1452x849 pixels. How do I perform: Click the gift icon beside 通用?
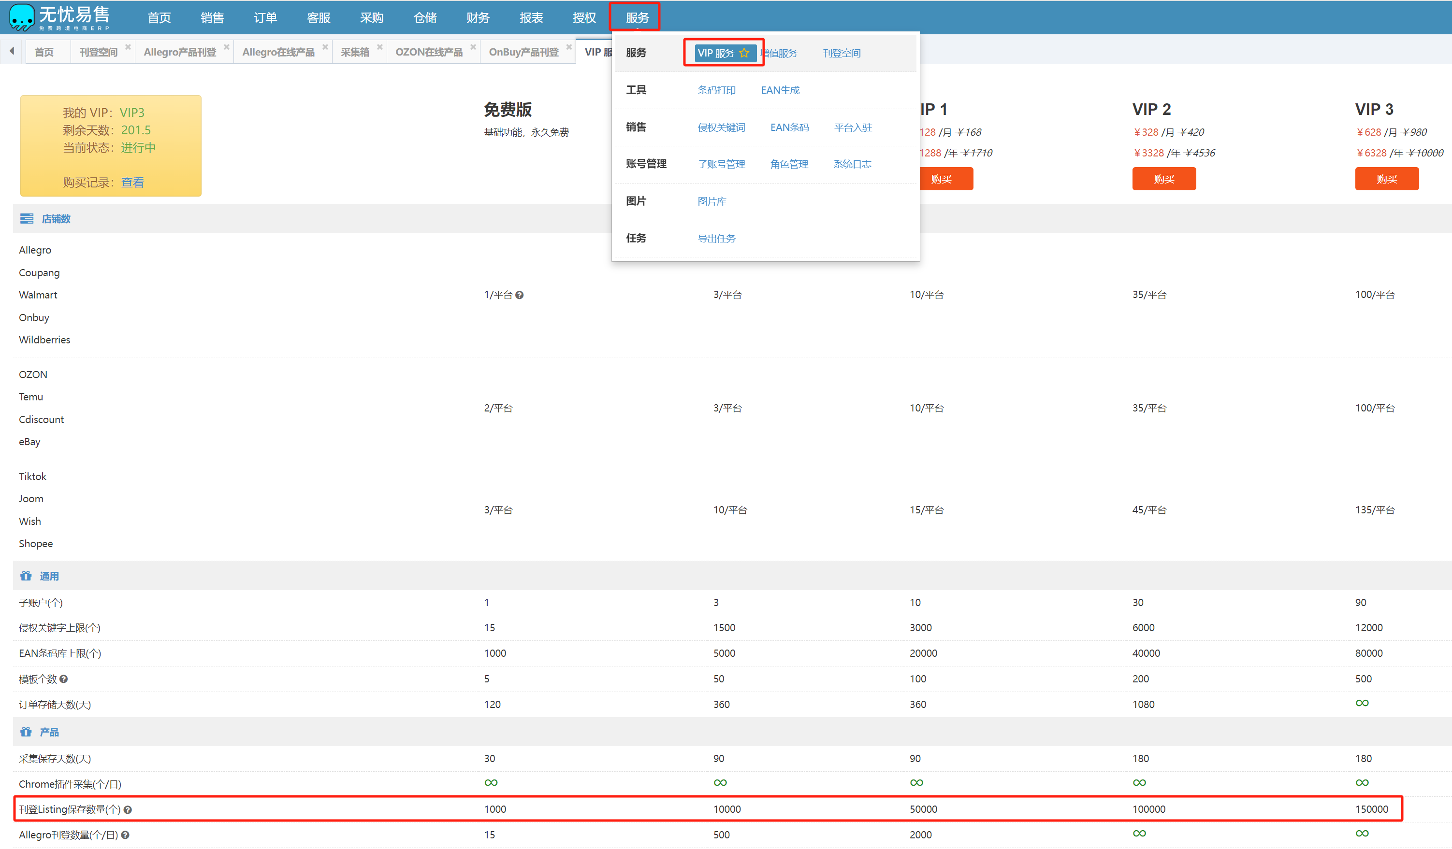(x=26, y=576)
